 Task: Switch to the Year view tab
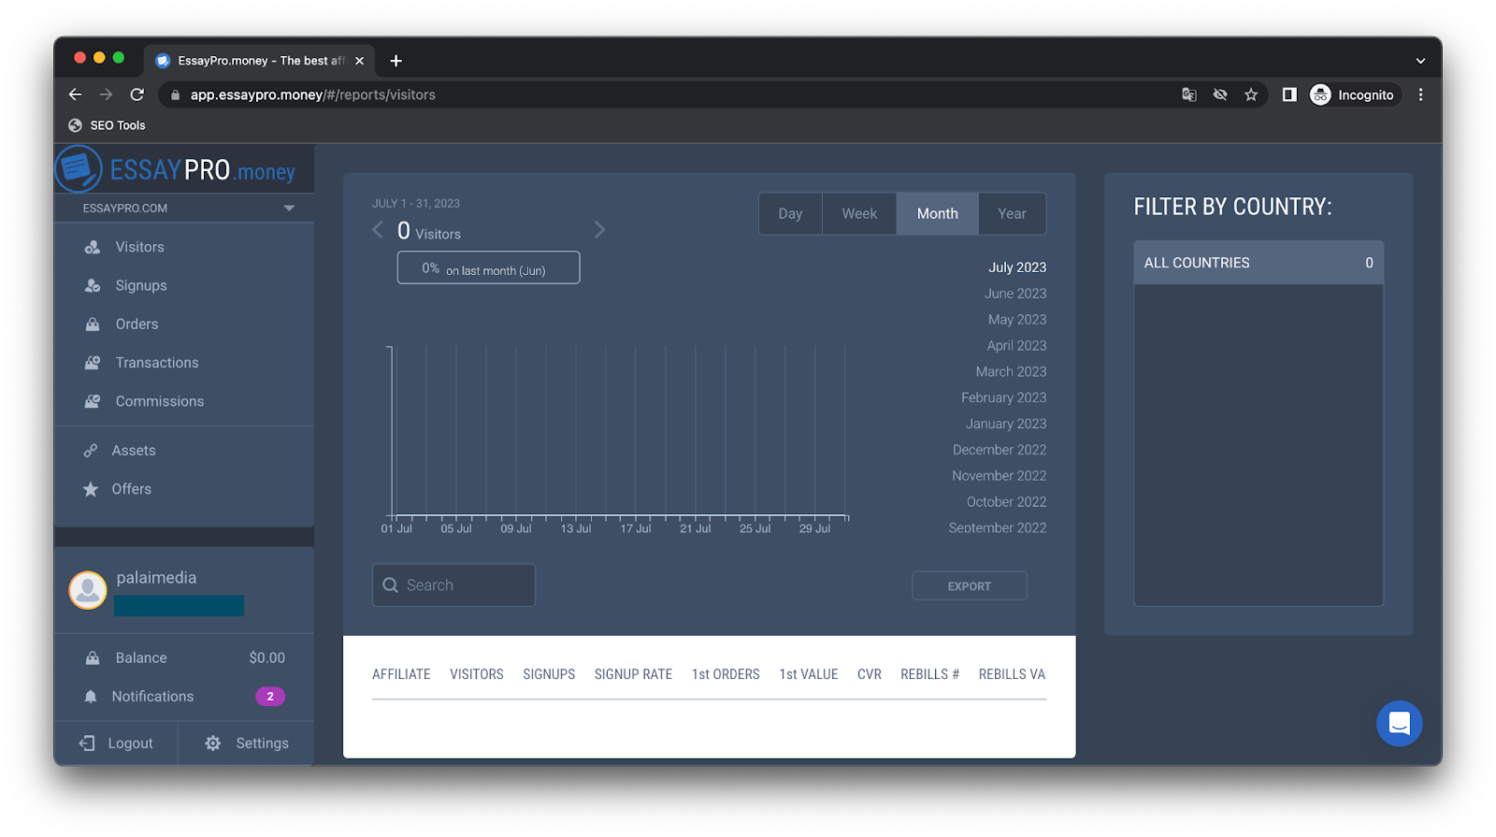click(1012, 214)
